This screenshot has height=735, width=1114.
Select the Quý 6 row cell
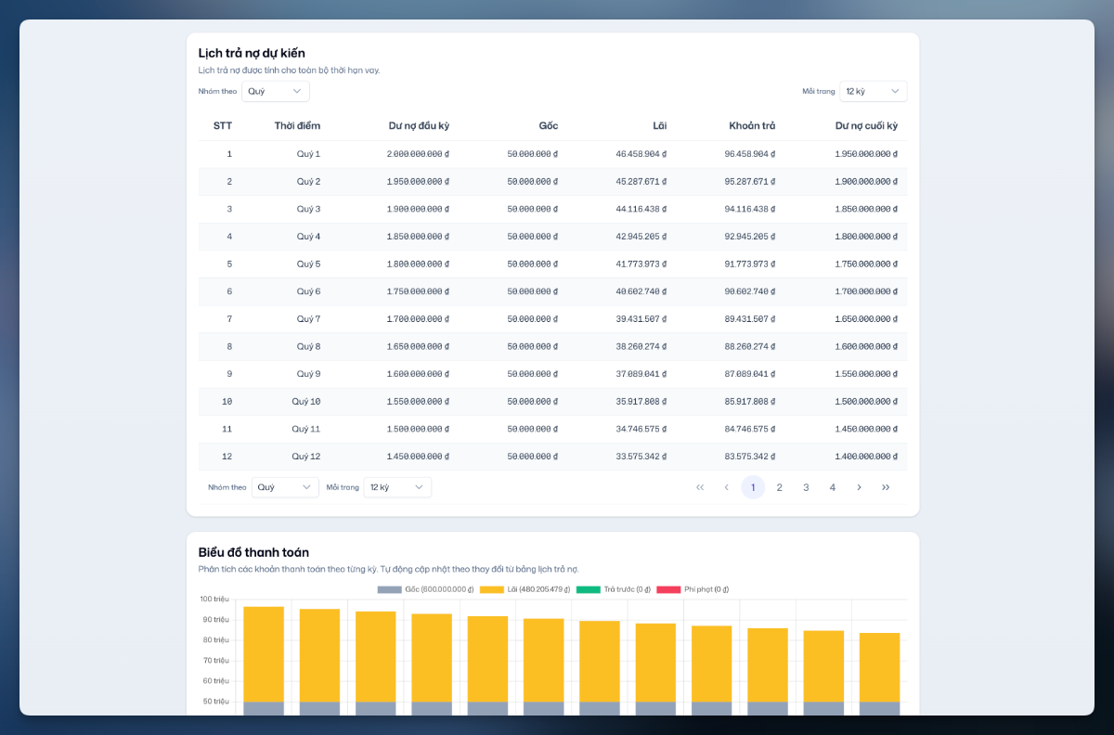308,291
